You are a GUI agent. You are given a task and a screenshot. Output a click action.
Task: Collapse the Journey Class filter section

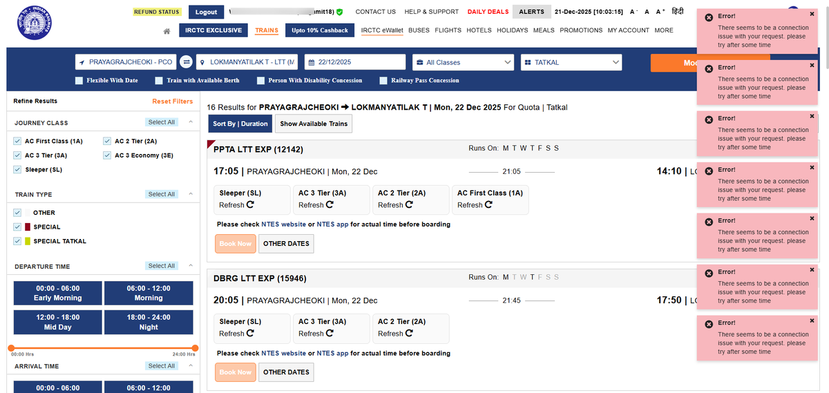[191, 122]
